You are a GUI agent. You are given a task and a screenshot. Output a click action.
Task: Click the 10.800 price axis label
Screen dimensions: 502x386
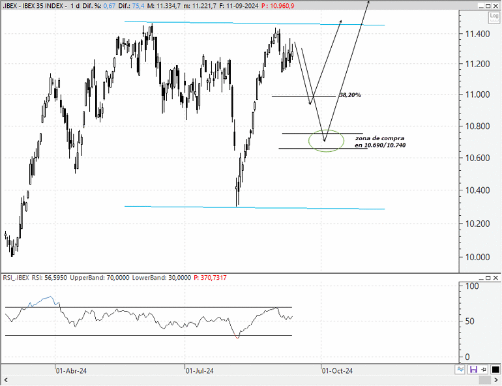pos(477,126)
